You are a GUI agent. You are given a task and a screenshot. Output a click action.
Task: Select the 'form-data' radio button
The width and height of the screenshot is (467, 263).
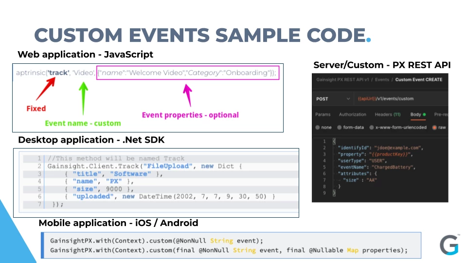339,127
